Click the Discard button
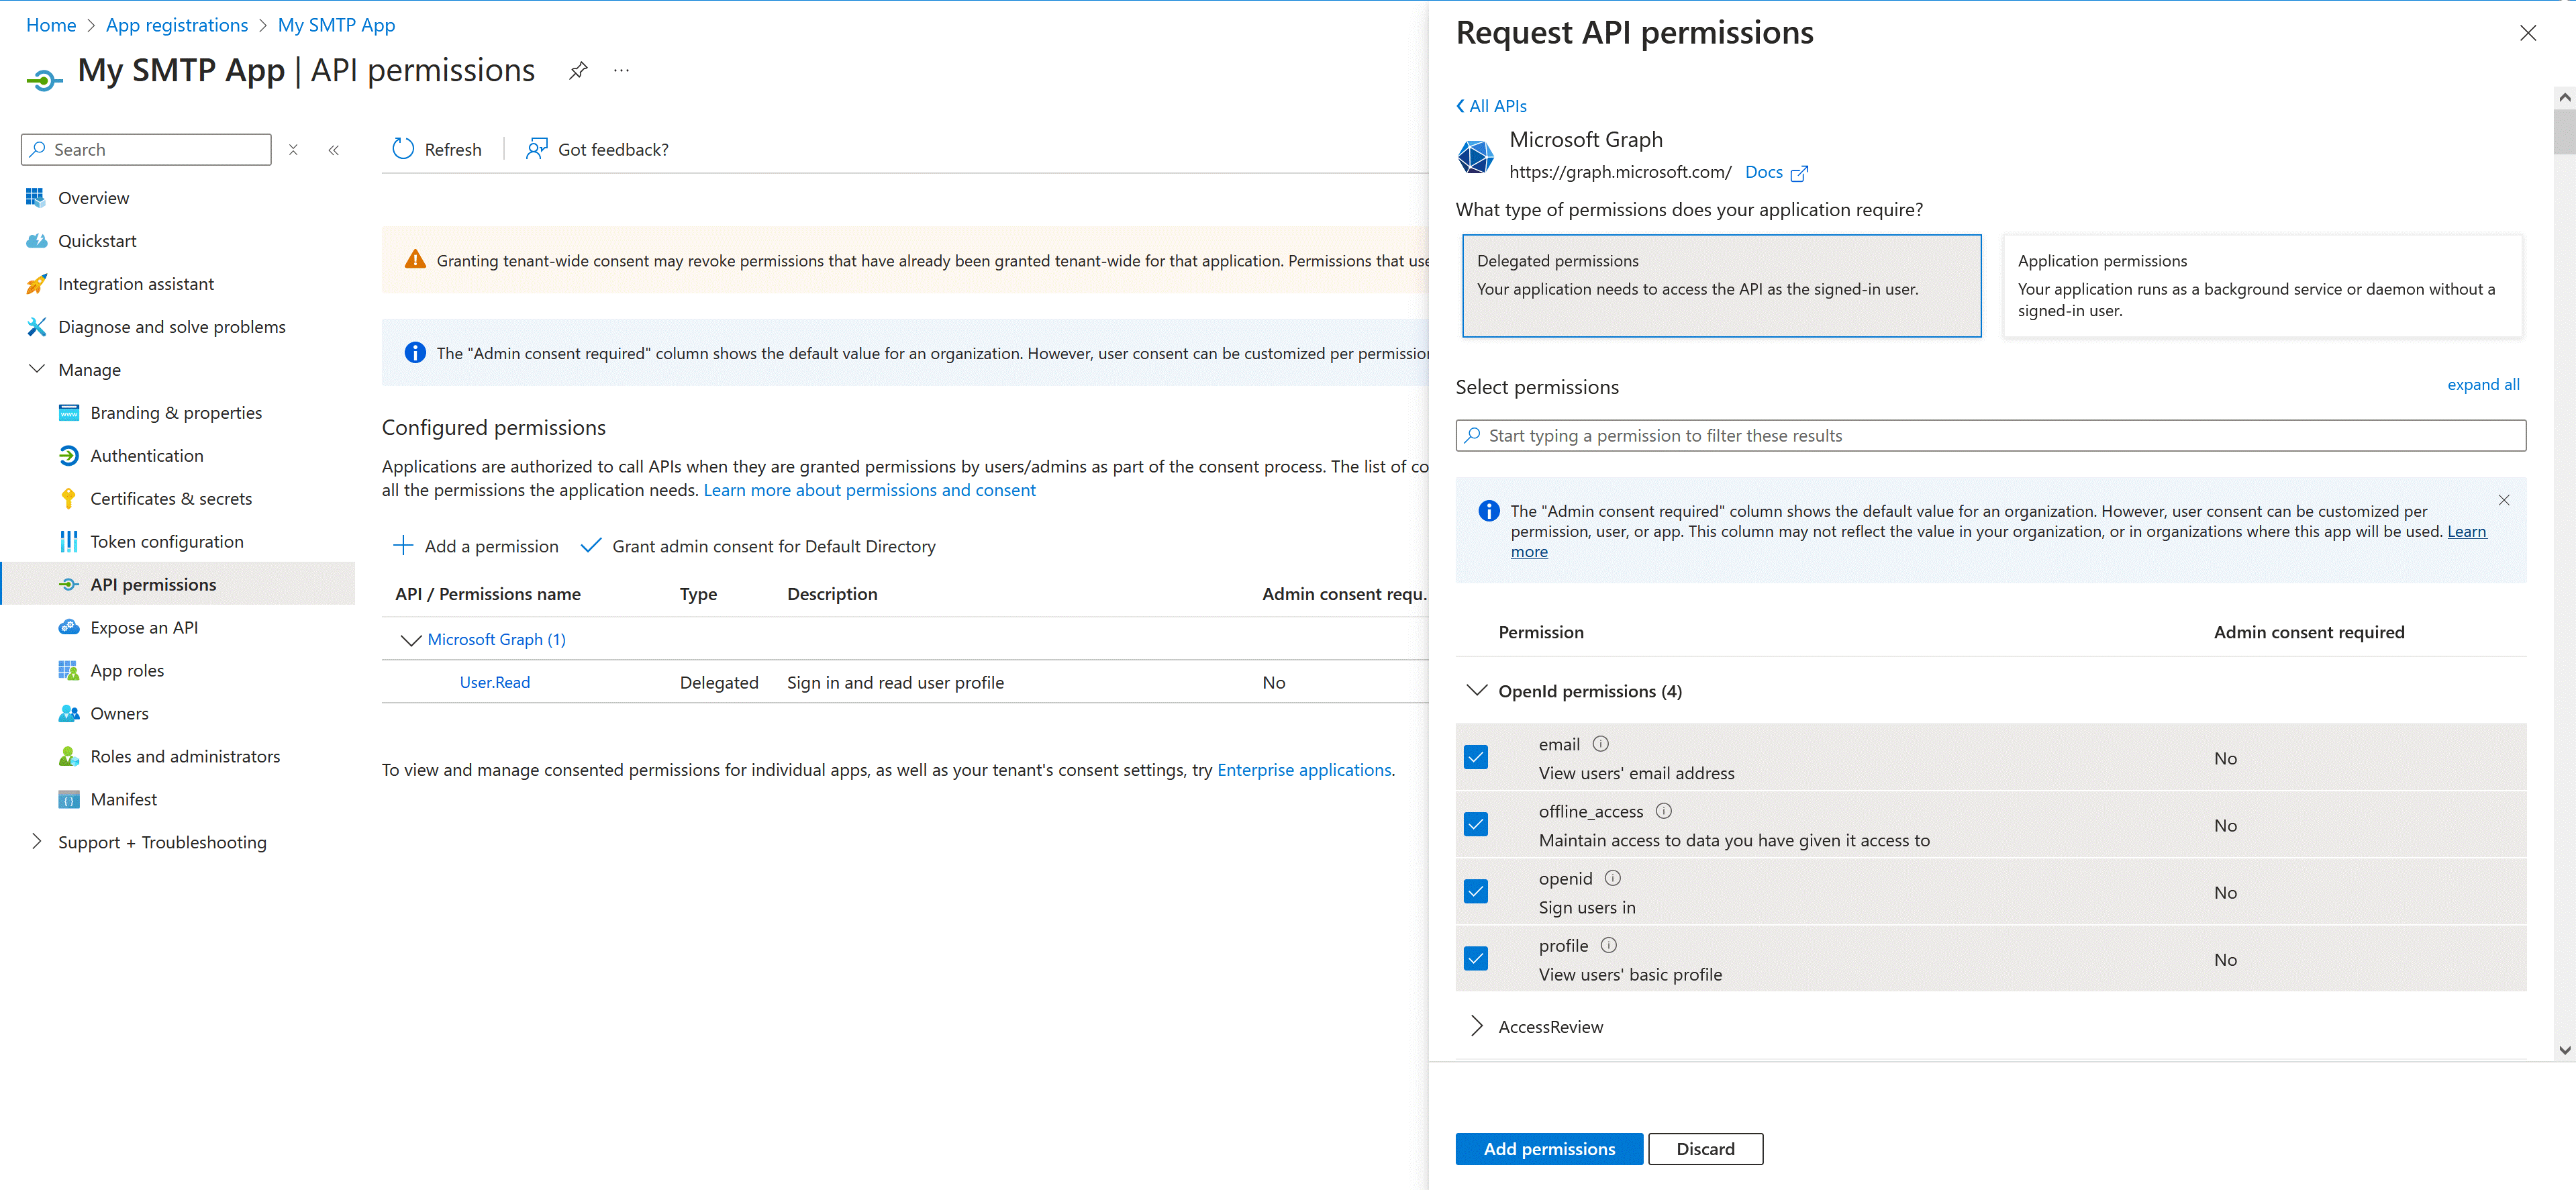Image resolution: width=2576 pixels, height=1190 pixels. pyautogui.click(x=1705, y=1149)
